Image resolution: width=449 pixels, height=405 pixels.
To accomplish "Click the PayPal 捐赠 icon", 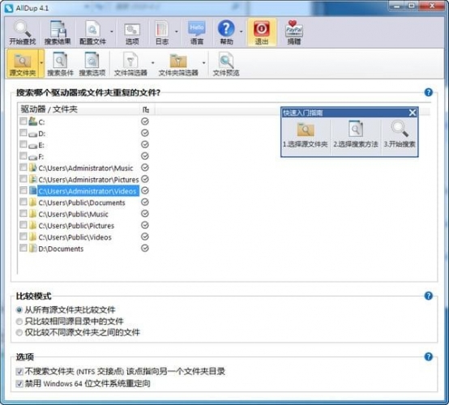I will tap(294, 28).
